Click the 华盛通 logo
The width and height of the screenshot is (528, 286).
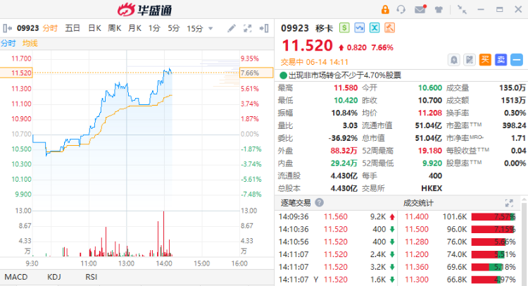144,9
